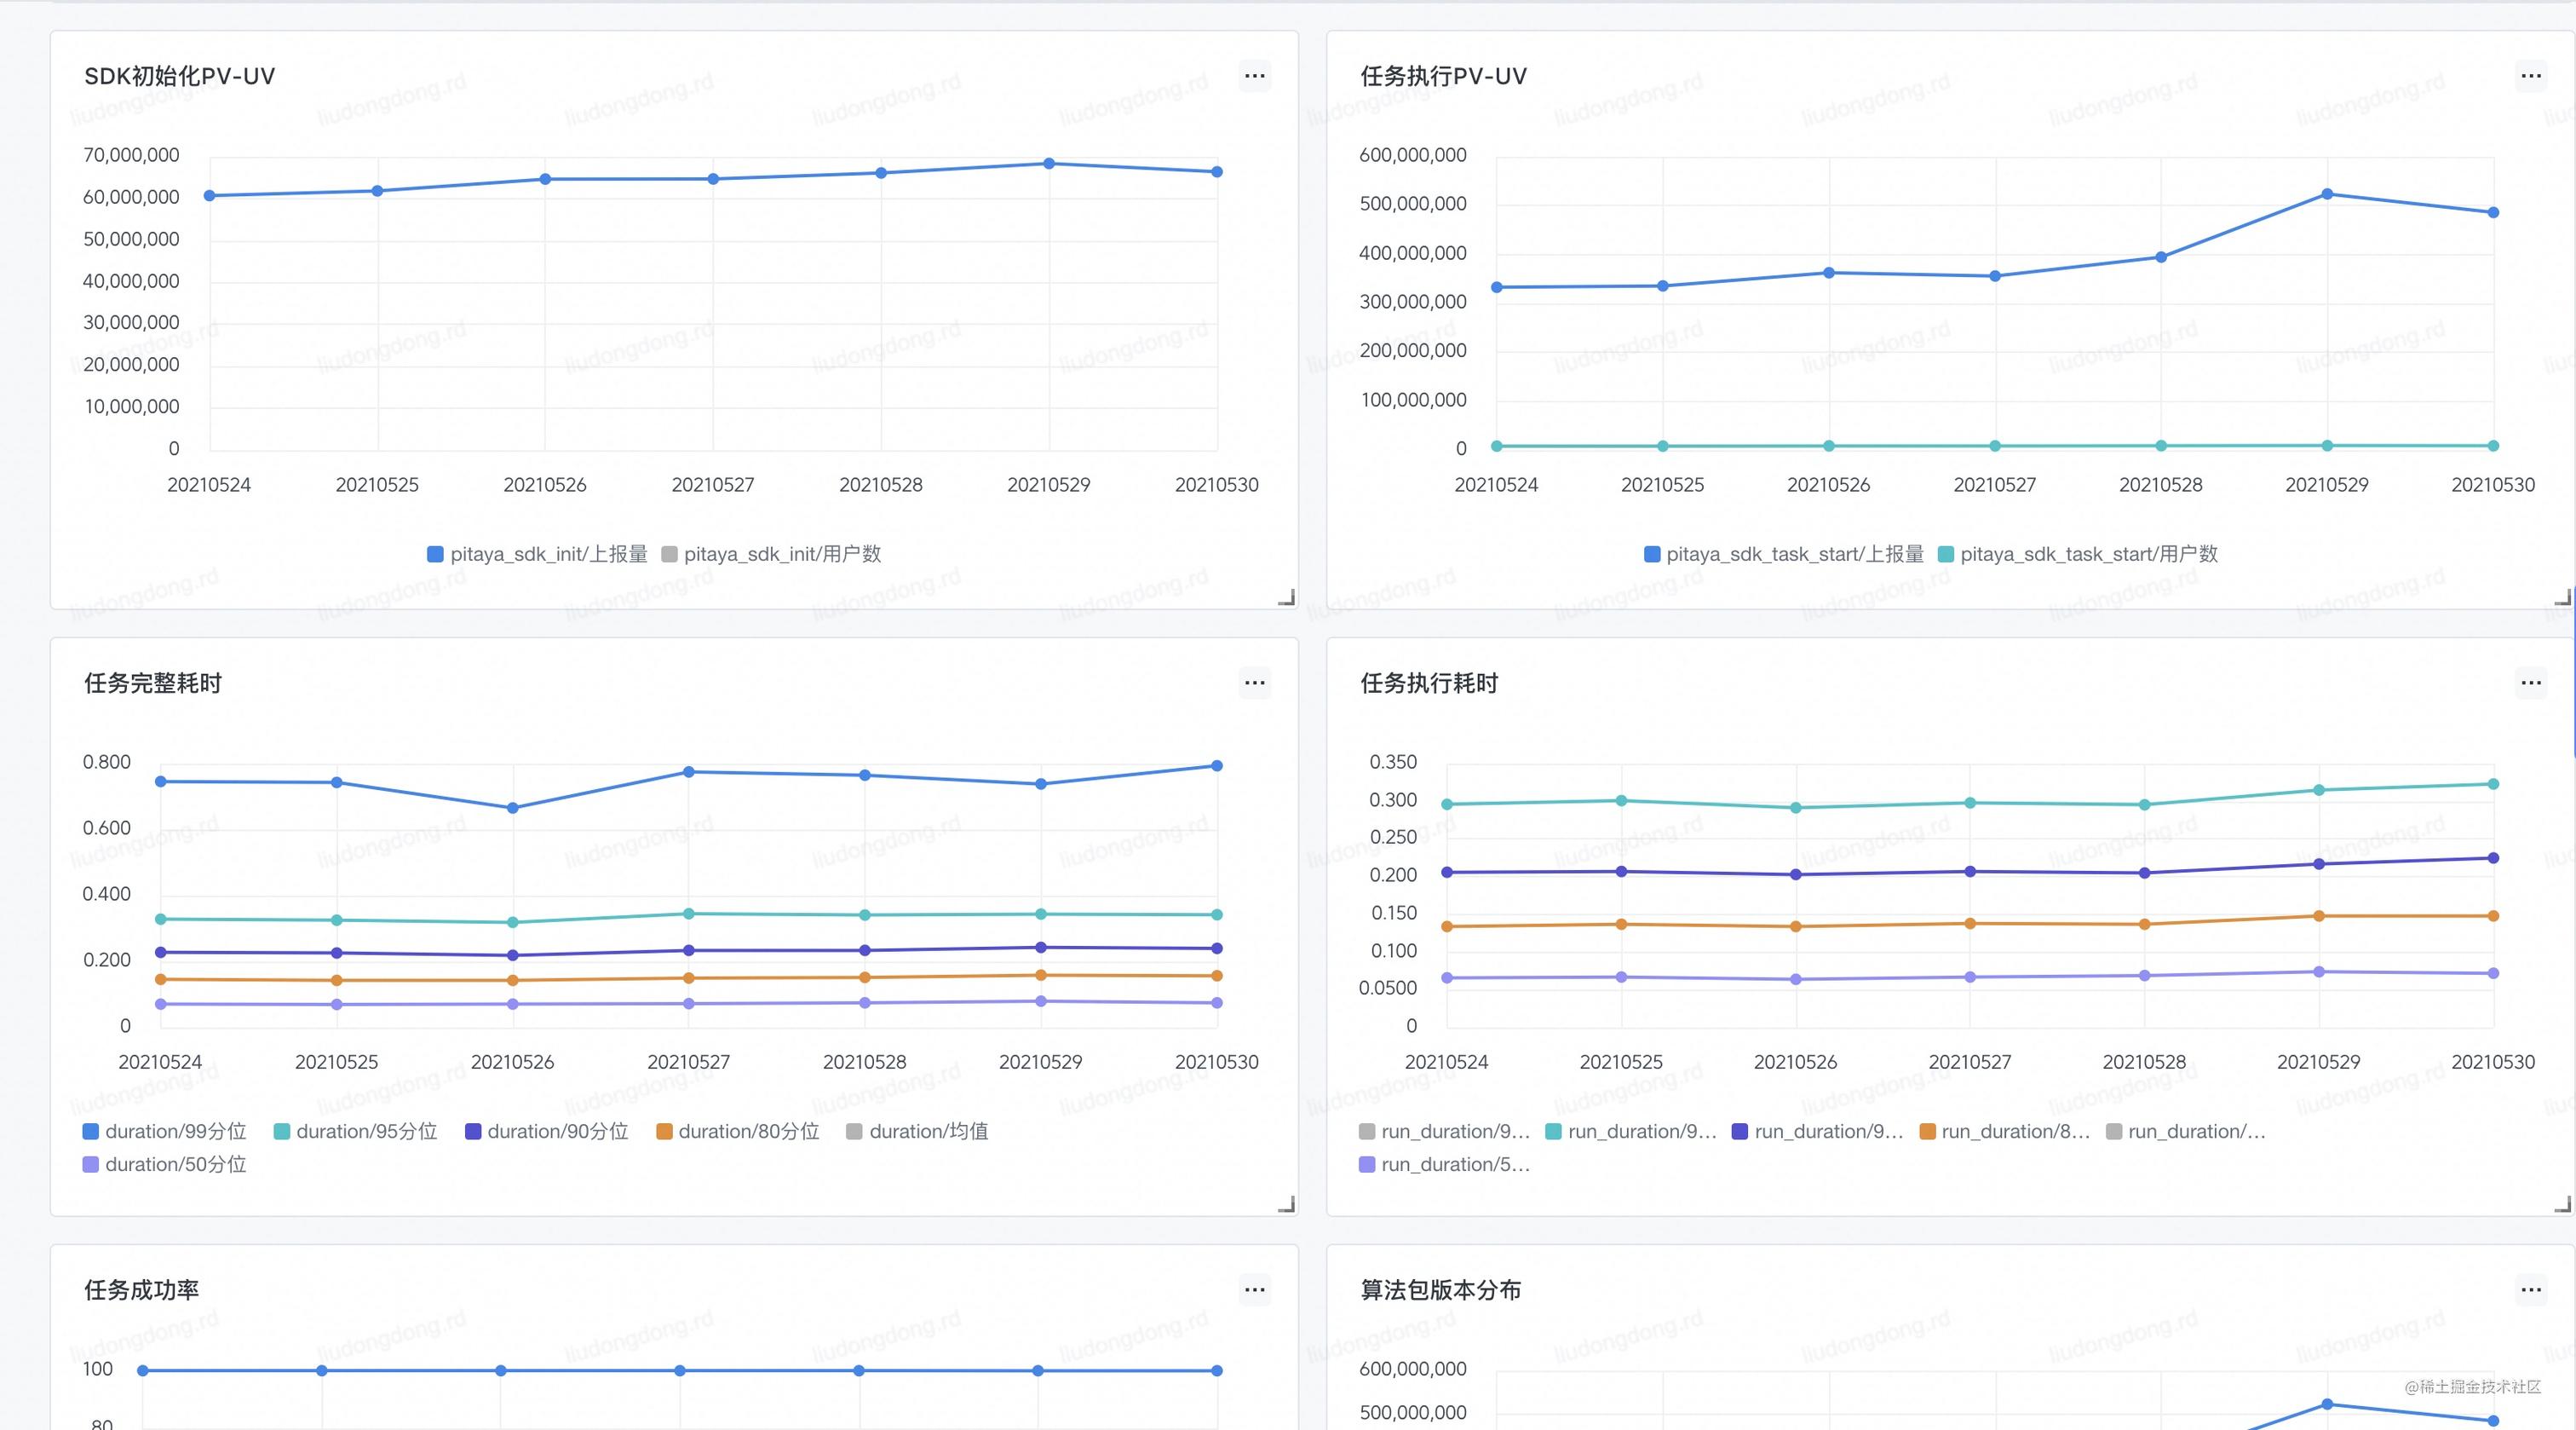The width and height of the screenshot is (2576, 1430).
Task: Click the 400,000,000 y-axis label in 任务执行PV-UV
Action: point(1413,253)
